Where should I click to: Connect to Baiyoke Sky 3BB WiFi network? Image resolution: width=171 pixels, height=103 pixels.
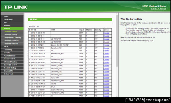point(106,45)
